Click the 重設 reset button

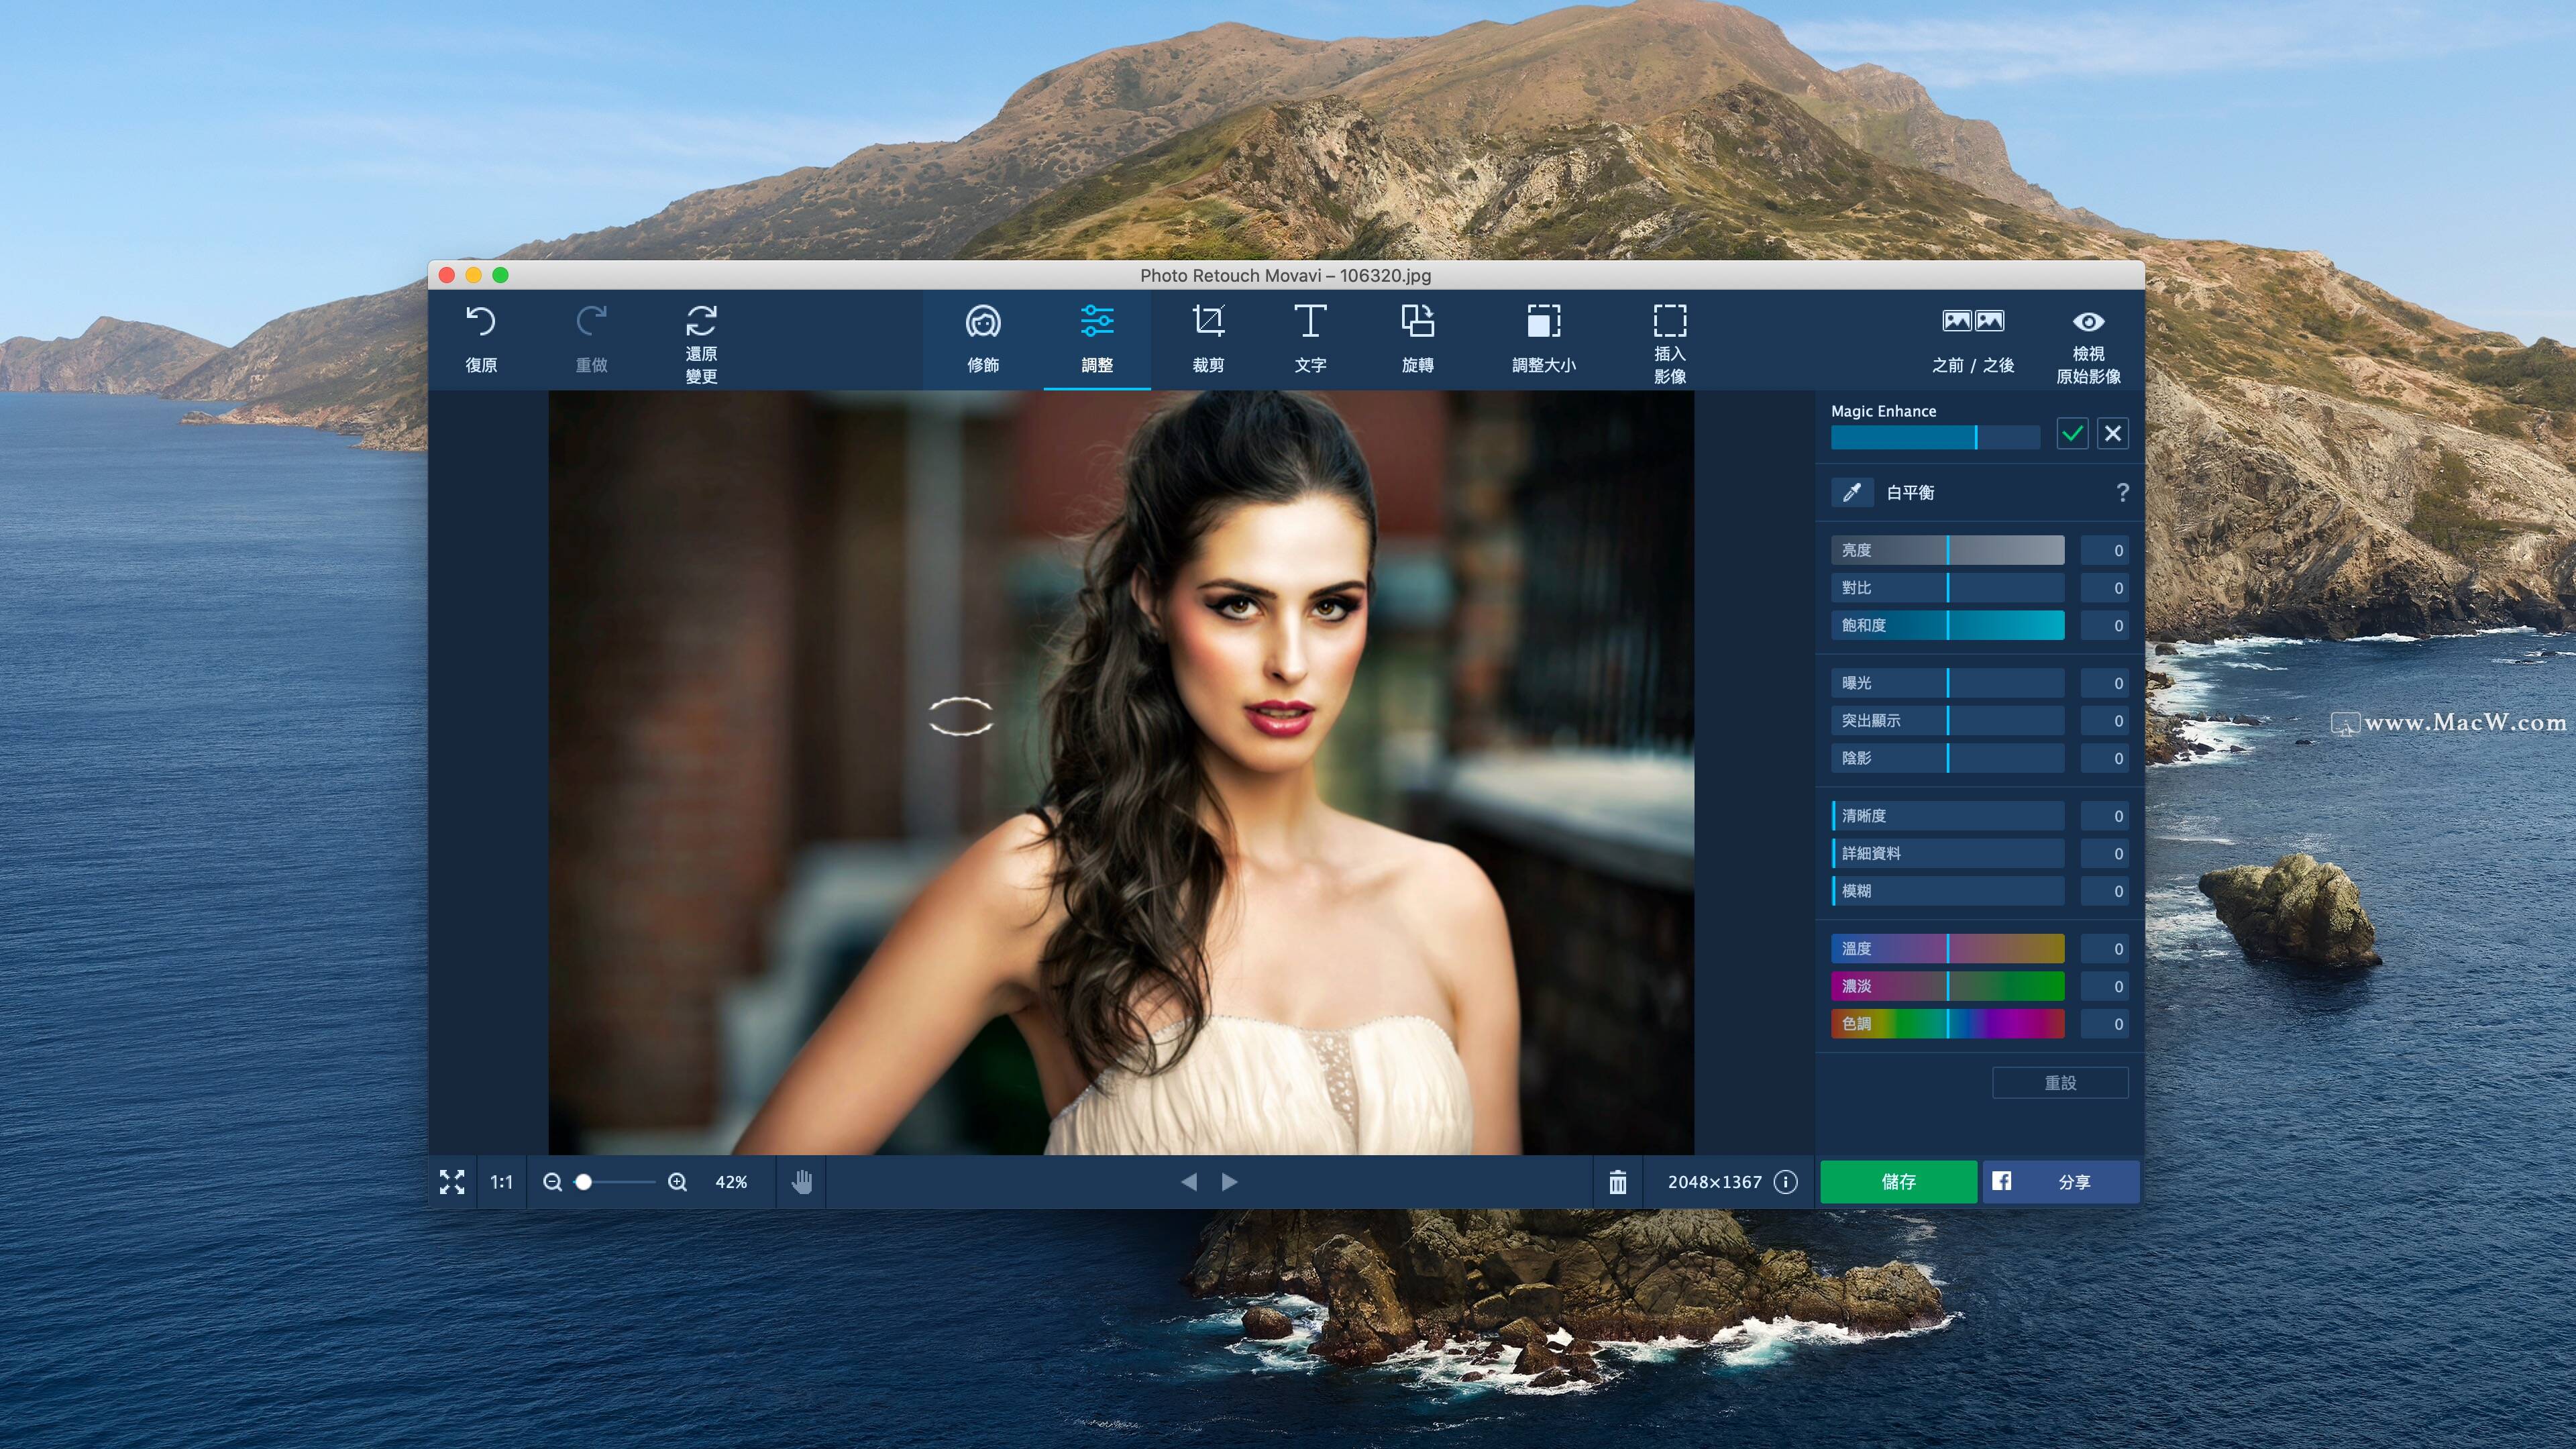coord(2060,1083)
